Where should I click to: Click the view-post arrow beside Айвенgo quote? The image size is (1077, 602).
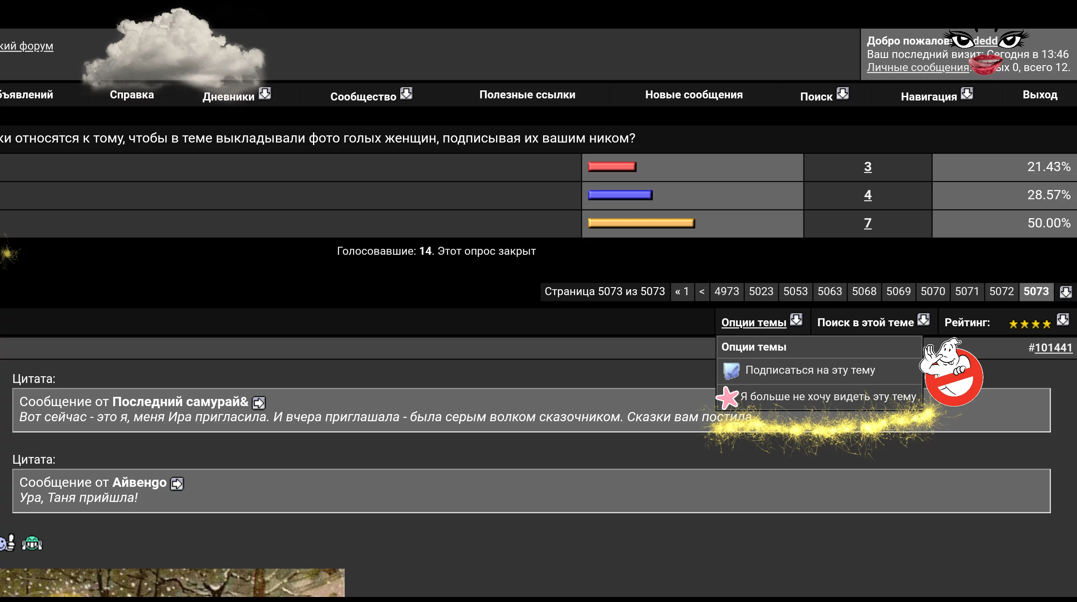(177, 483)
